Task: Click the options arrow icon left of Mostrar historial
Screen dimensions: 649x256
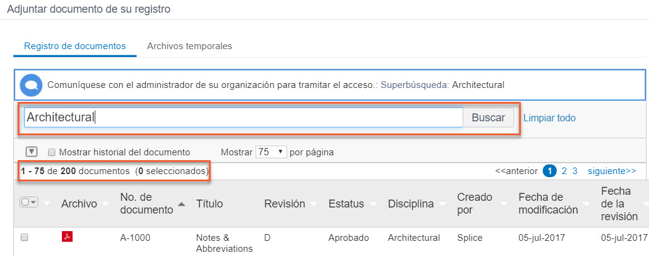Action: coord(32,152)
